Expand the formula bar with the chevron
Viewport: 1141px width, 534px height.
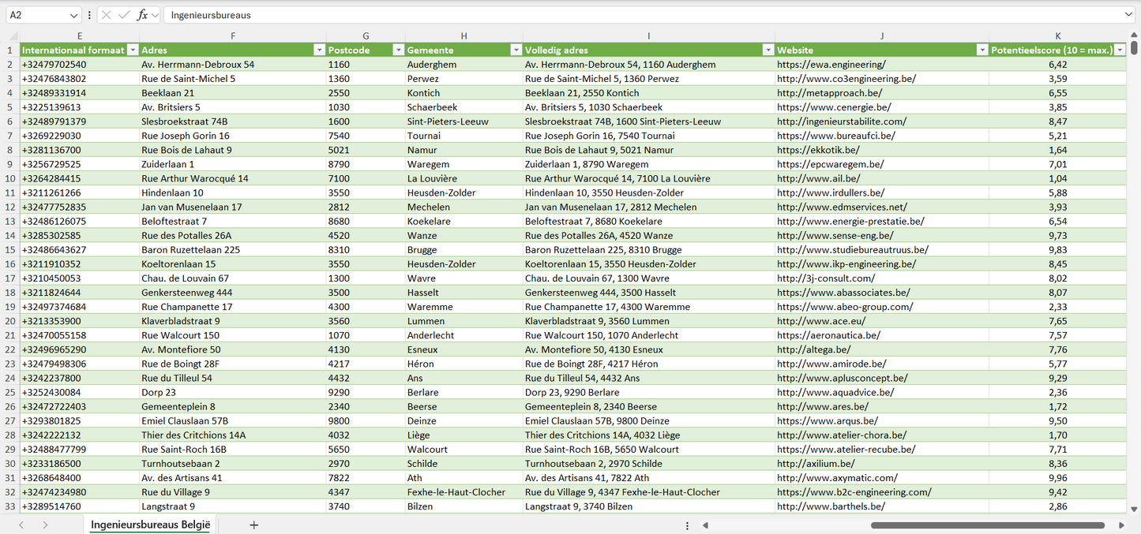tap(1128, 15)
